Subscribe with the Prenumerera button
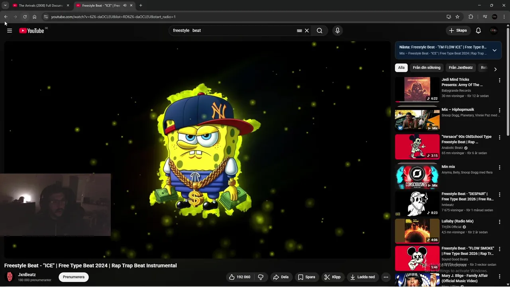 click(74, 277)
